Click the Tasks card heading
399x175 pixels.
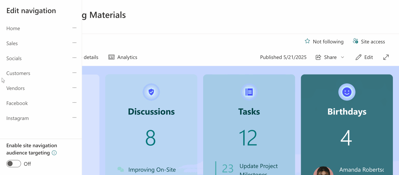(249, 112)
